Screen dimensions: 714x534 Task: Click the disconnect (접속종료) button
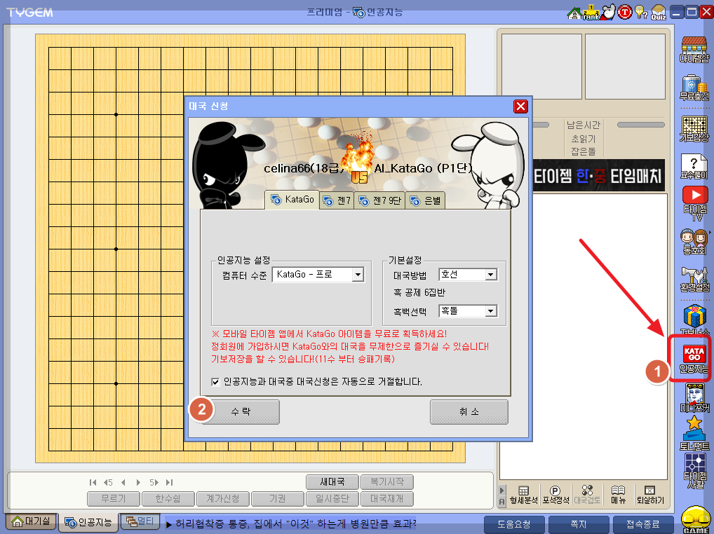pos(643,524)
